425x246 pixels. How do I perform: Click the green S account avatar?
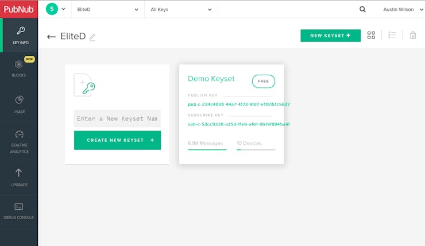point(52,9)
